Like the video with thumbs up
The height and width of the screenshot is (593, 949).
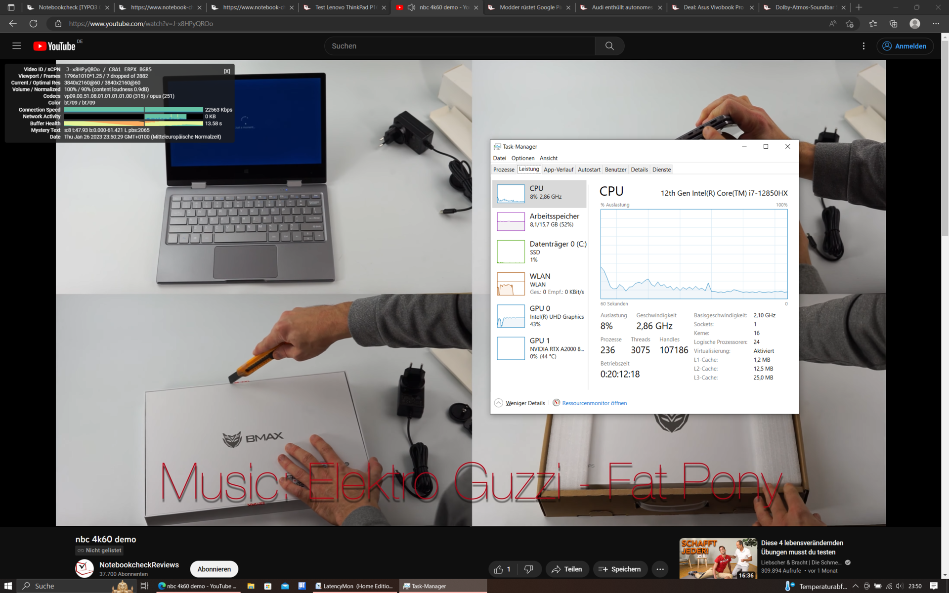(x=503, y=569)
